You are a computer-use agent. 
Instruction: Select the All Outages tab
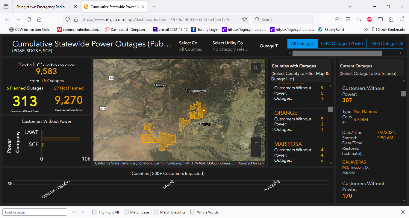pos(302,44)
